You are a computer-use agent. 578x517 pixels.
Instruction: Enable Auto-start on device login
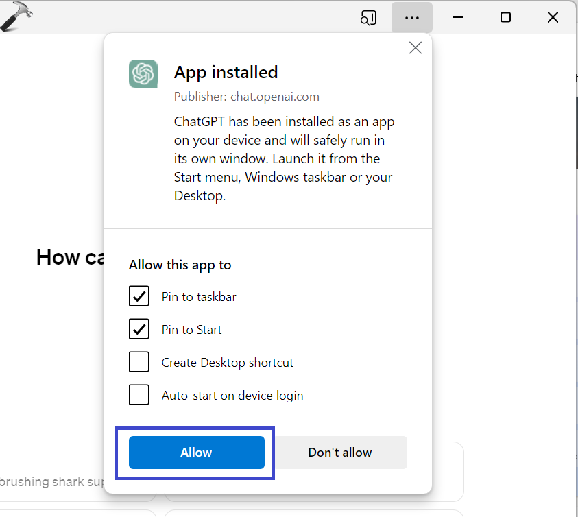click(139, 395)
